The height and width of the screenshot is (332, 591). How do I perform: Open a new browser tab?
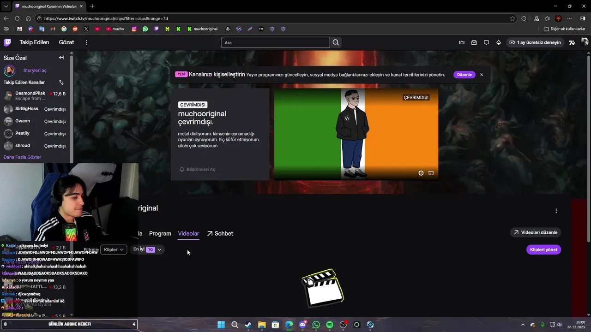(x=92, y=6)
